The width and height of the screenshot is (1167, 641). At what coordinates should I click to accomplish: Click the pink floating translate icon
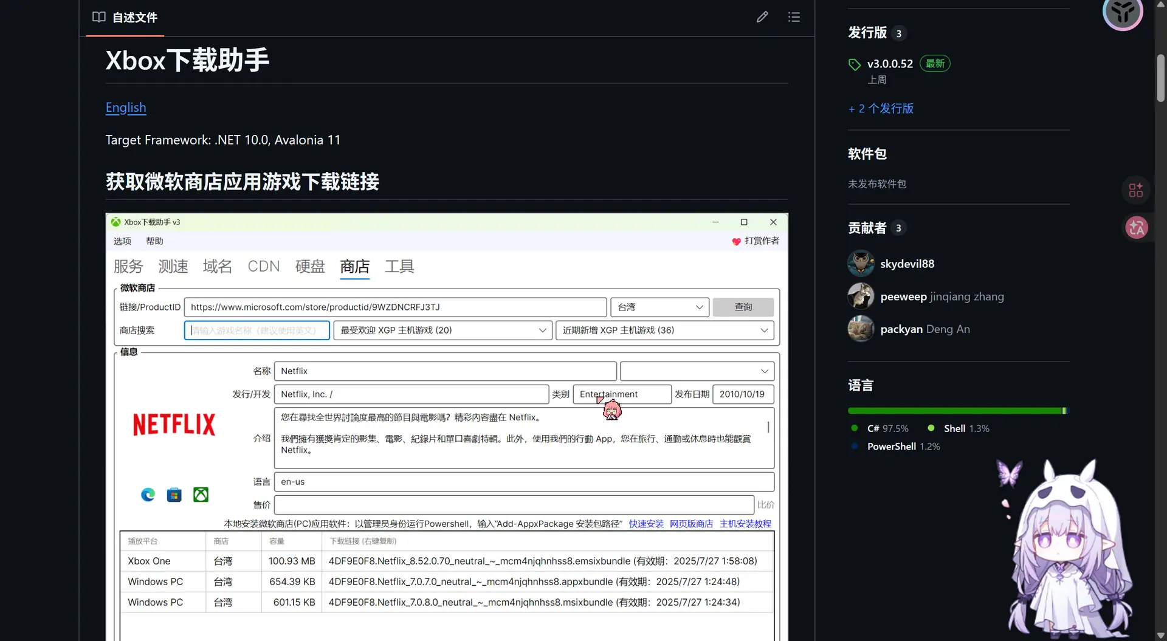point(1136,228)
